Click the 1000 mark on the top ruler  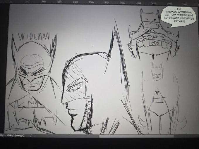coord(44,2)
